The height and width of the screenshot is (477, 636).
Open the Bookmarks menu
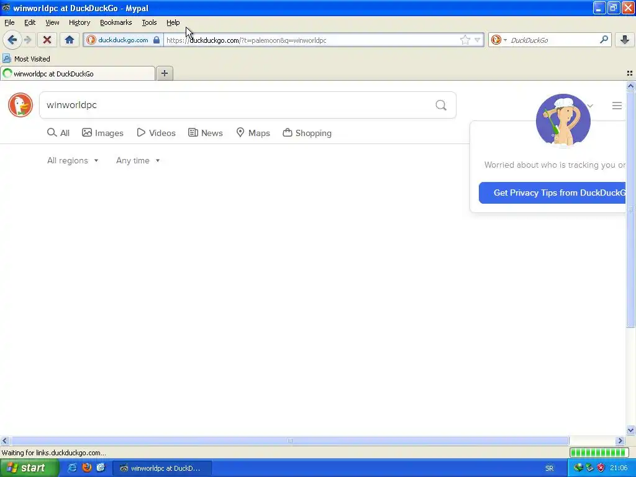click(116, 22)
